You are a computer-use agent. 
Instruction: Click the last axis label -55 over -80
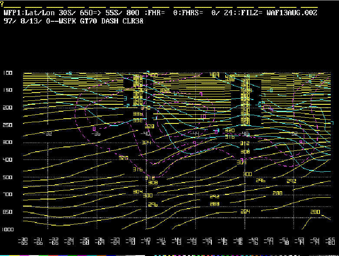pyautogui.click(x=330, y=241)
